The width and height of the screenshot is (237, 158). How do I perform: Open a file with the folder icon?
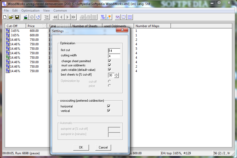tap(11, 17)
